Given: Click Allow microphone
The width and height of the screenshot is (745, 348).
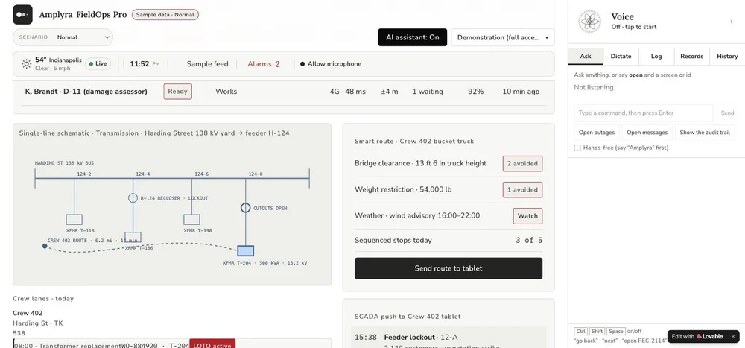Looking at the screenshot, I should click(331, 63).
